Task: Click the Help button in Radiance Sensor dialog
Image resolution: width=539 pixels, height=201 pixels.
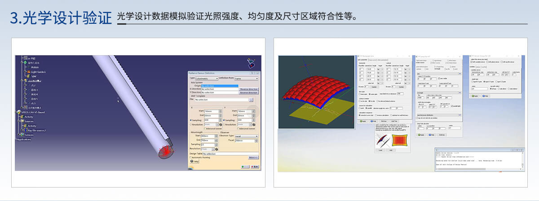Action: [x=194, y=162]
